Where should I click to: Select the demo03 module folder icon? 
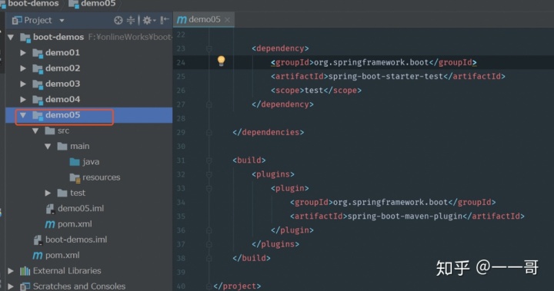point(38,84)
